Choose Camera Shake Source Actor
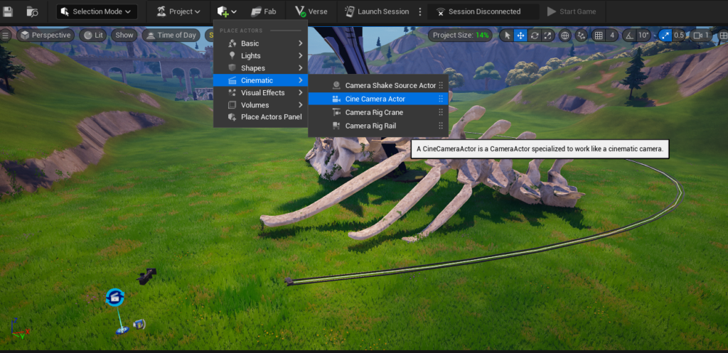This screenshot has height=353, width=728. coord(378,85)
